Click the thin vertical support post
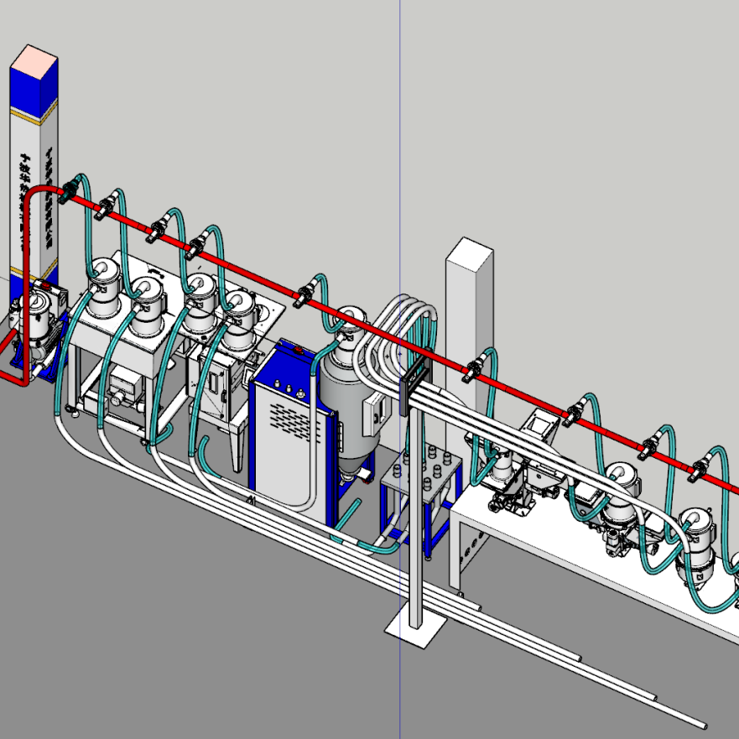The width and height of the screenshot is (739, 739). pos(415,520)
